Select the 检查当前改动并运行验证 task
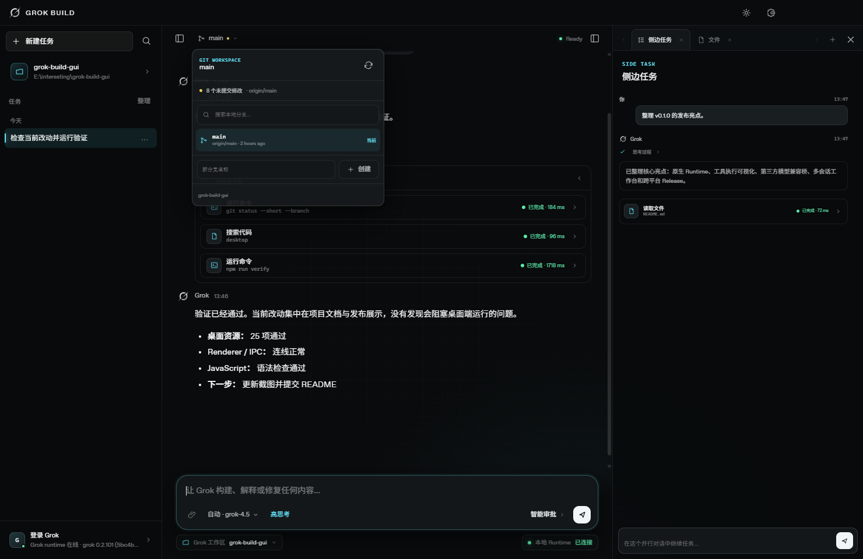863x559 pixels. click(x=81, y=138)
